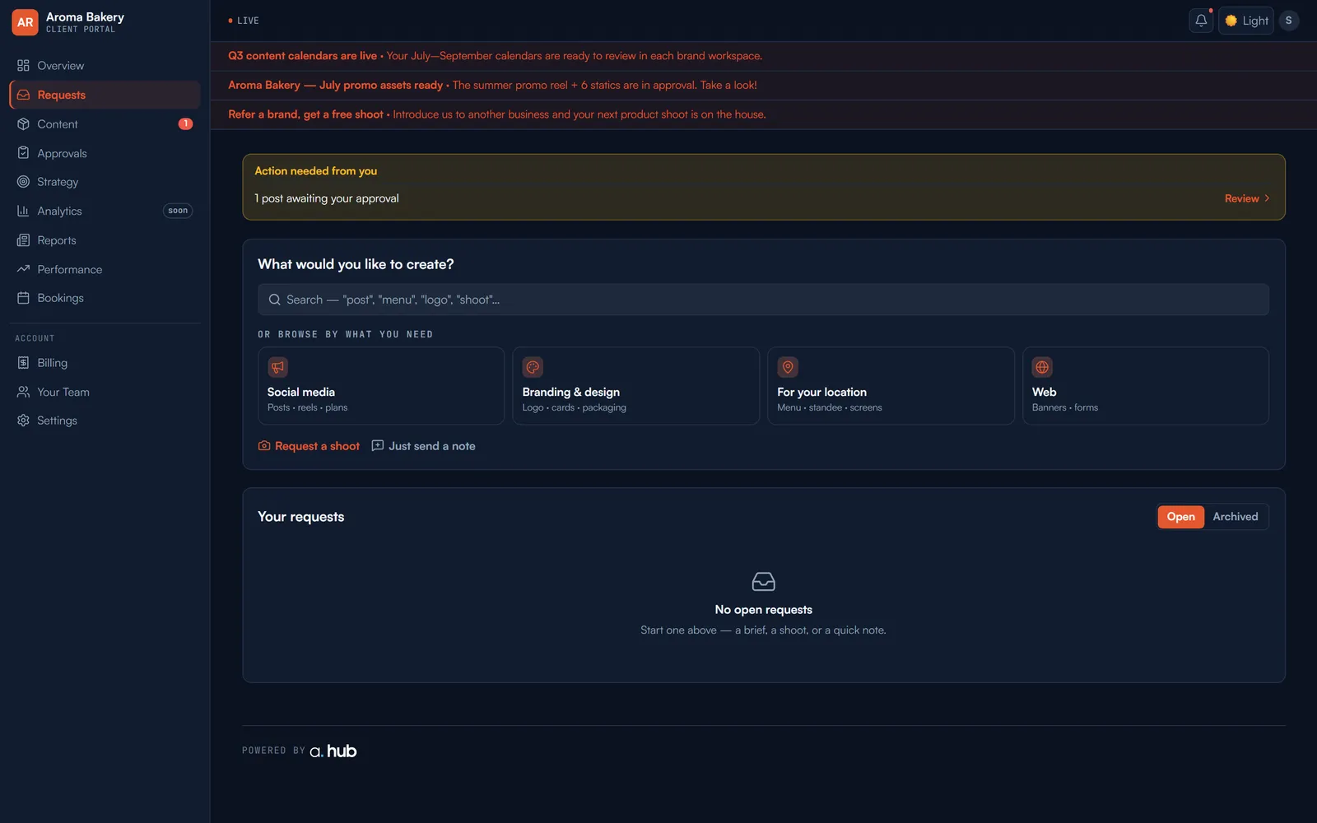This screenshot has height=823, width=1317.
Task: Open the Overview grid icon
Action: (23, 66)
